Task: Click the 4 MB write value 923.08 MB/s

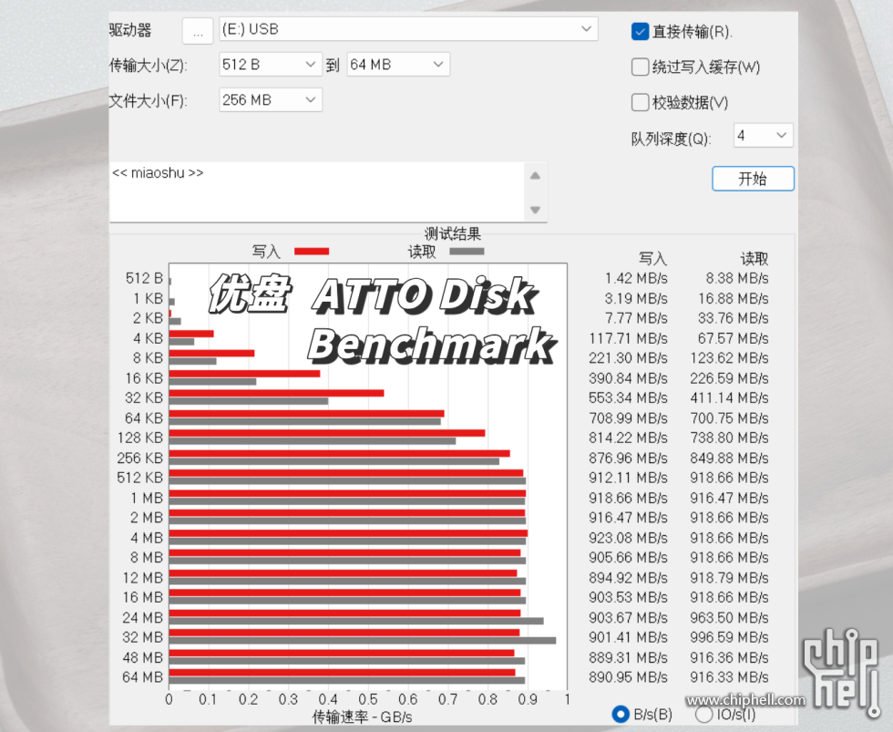Action: pos(628,538)
